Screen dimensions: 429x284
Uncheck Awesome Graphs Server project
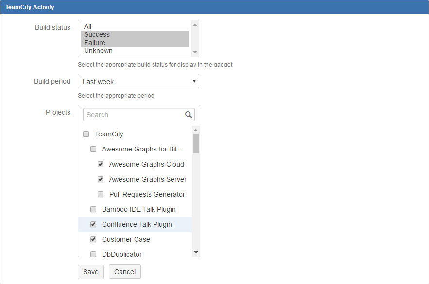[101, 179]
